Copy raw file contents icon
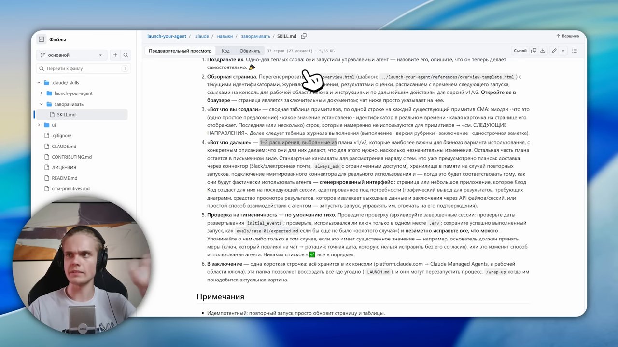The width and height of the screenshot is (618, 347). (x=534, y=51)
